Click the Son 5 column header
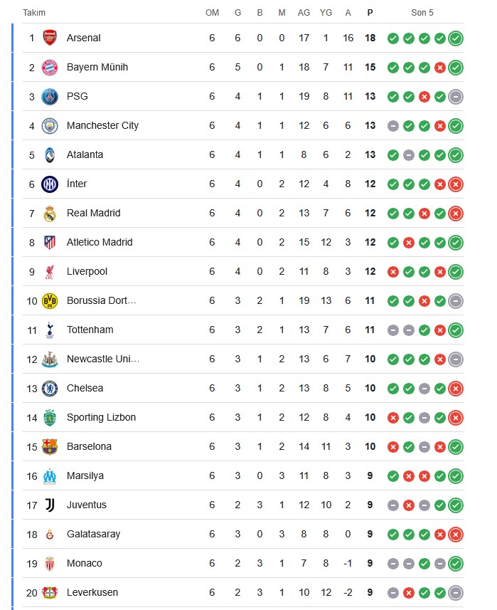The height and width of the screenshot is (610, 497). 422,13
